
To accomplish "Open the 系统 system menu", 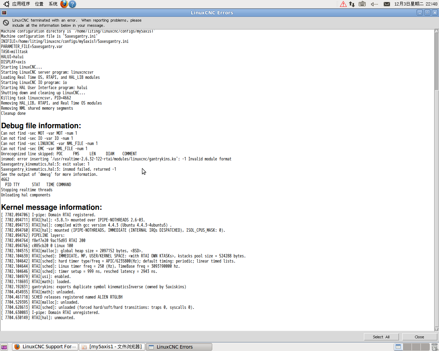I will pos(53,4).
